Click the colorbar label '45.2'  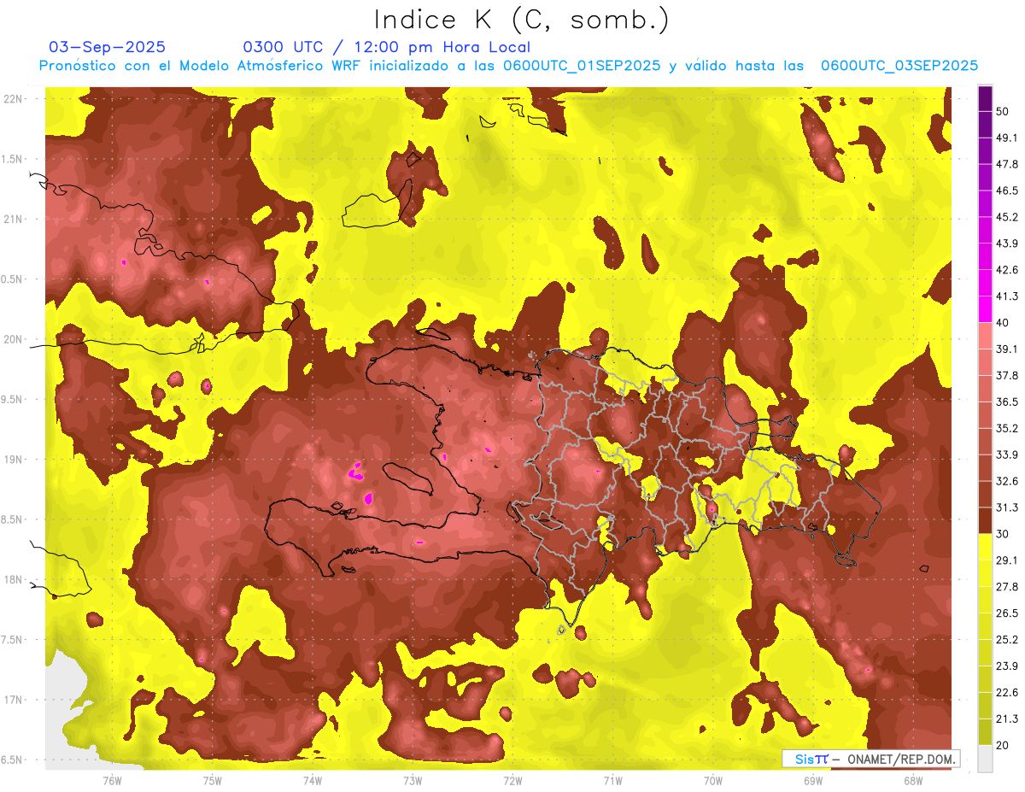click(x=1007, y=217)
